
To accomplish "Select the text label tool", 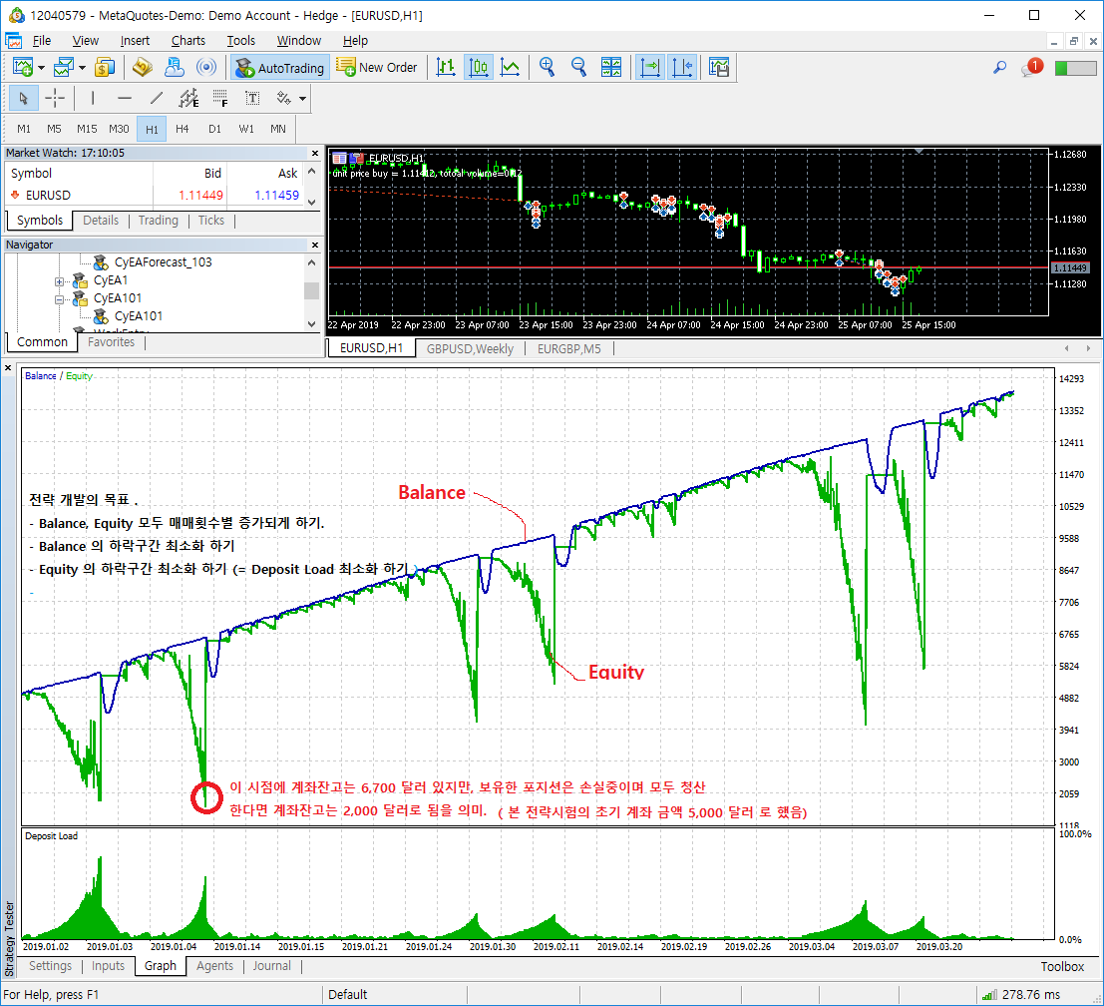I will (x=252, y=99).
